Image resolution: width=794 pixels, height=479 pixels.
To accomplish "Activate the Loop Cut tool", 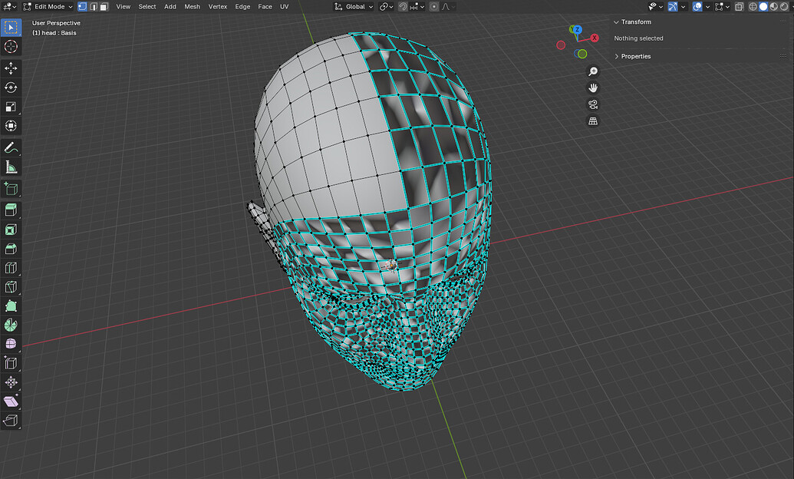I will [11, 268].
